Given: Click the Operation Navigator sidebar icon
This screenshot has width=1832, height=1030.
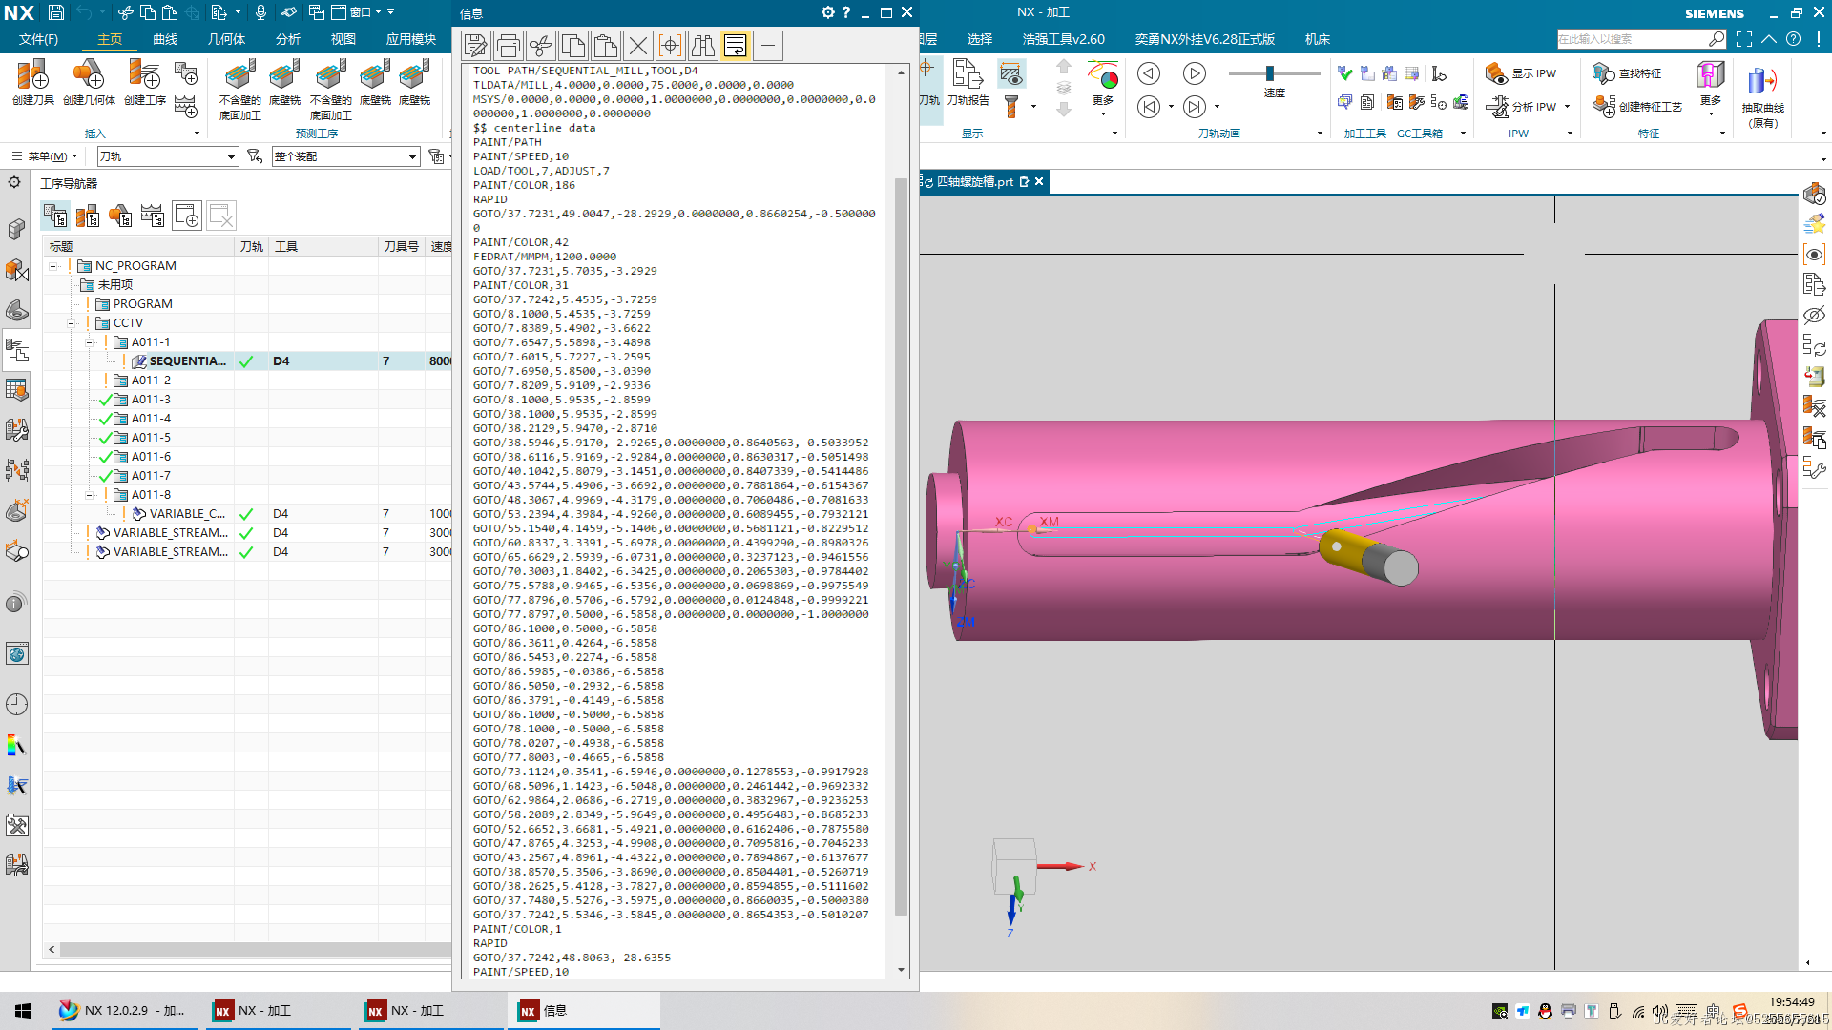Looking at the screenshot, I should (x=17, y=352).
